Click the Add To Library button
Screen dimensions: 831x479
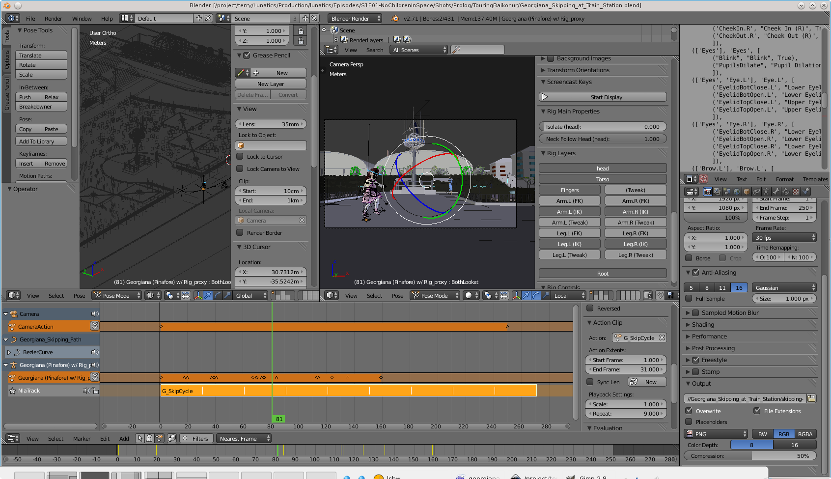click(41, 141)
